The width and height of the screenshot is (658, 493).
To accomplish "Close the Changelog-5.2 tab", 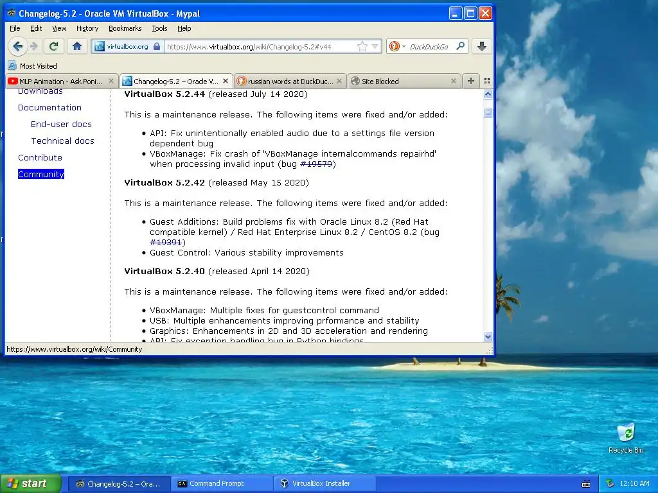I will click(x=226, y=81).
